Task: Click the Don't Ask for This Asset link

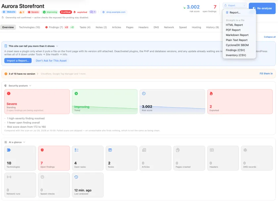Action: (51, 61)
